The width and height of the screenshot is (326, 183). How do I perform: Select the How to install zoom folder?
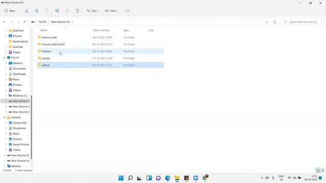click(x=100, y=44)
